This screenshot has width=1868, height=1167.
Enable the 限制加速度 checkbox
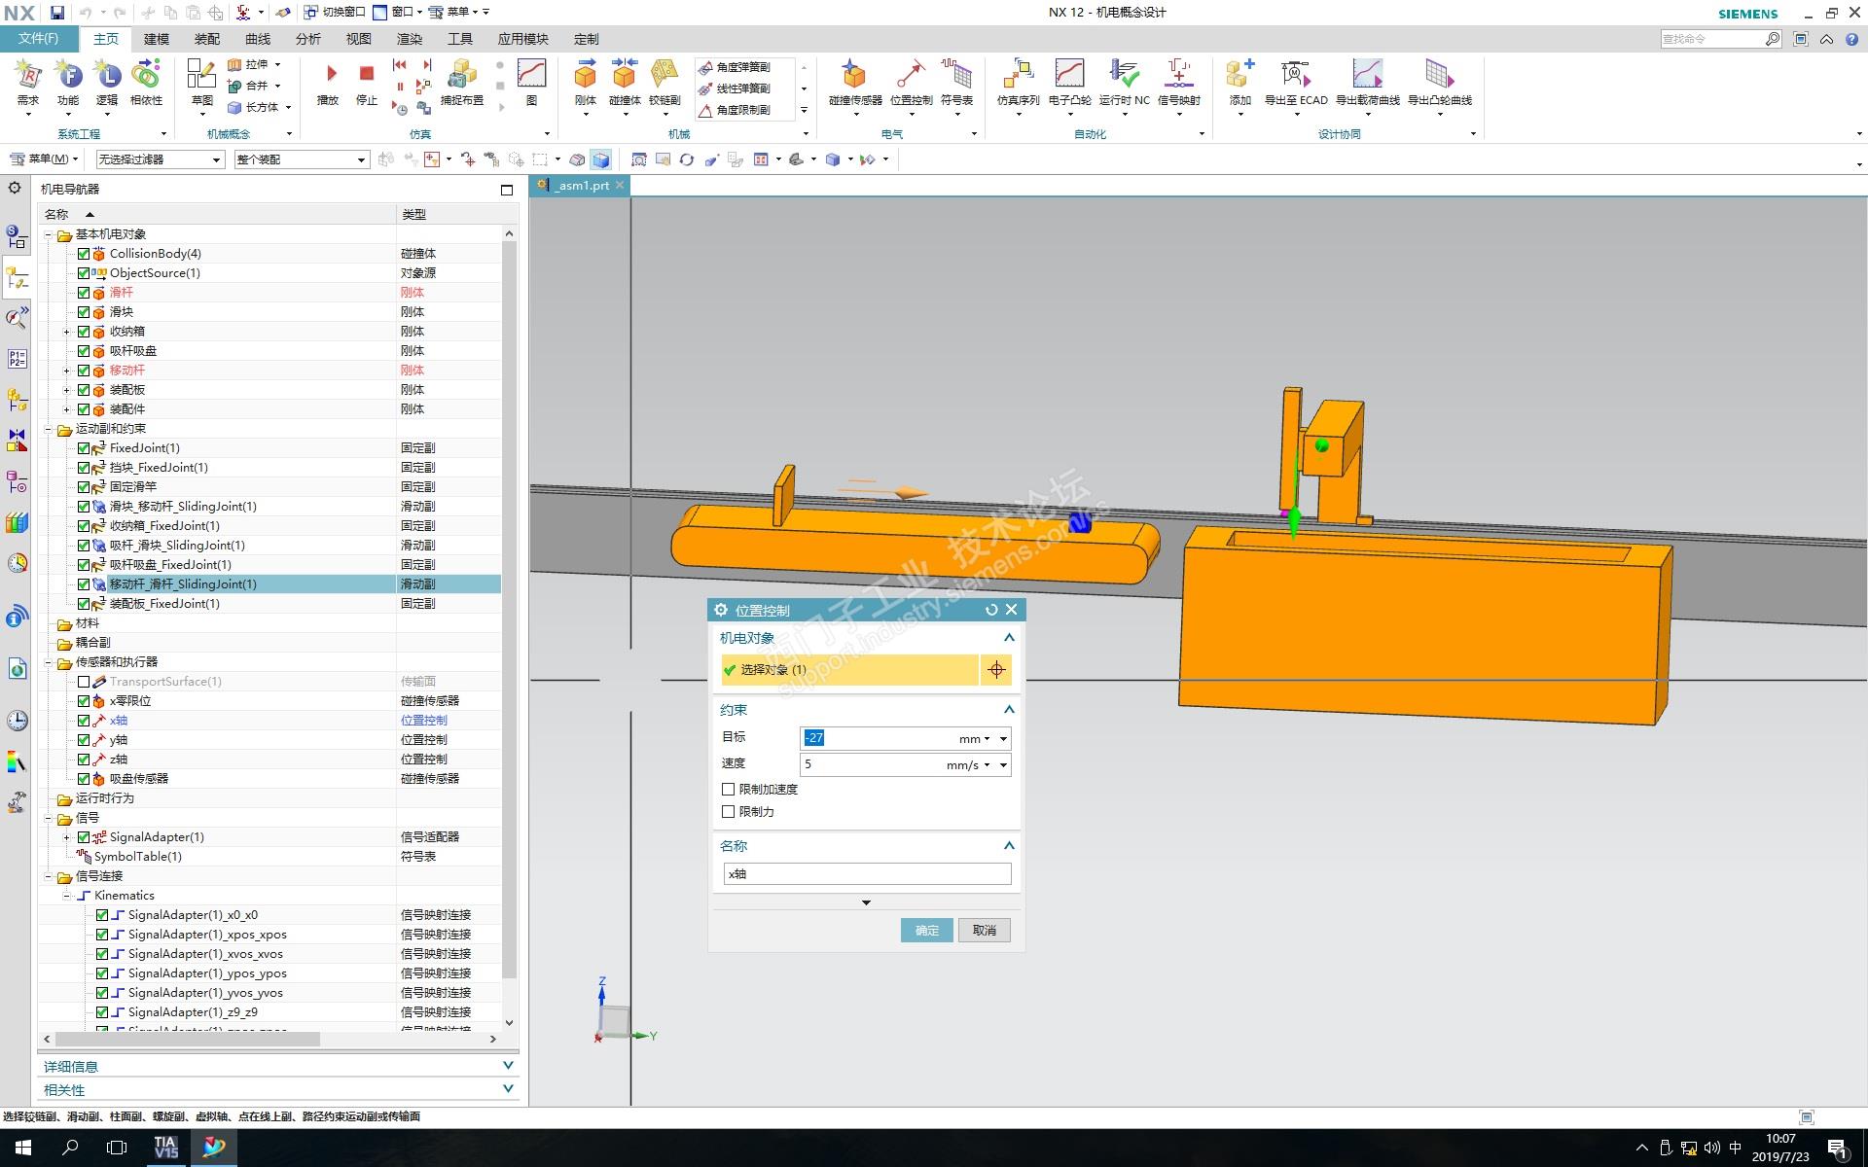[x=729, y=789]
